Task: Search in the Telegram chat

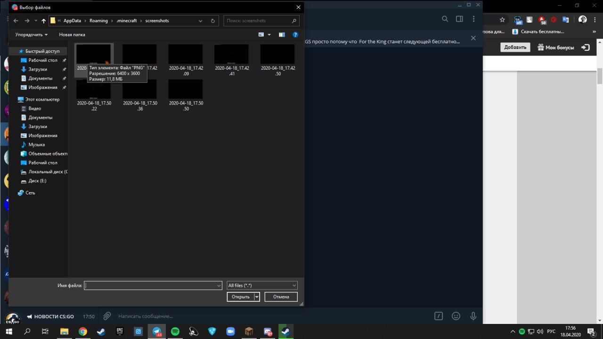Action: click(x=445, y=19)
